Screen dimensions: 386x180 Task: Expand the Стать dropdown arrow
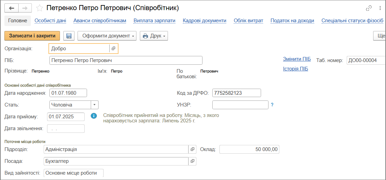pyautogui.click(x=94, y=105)
